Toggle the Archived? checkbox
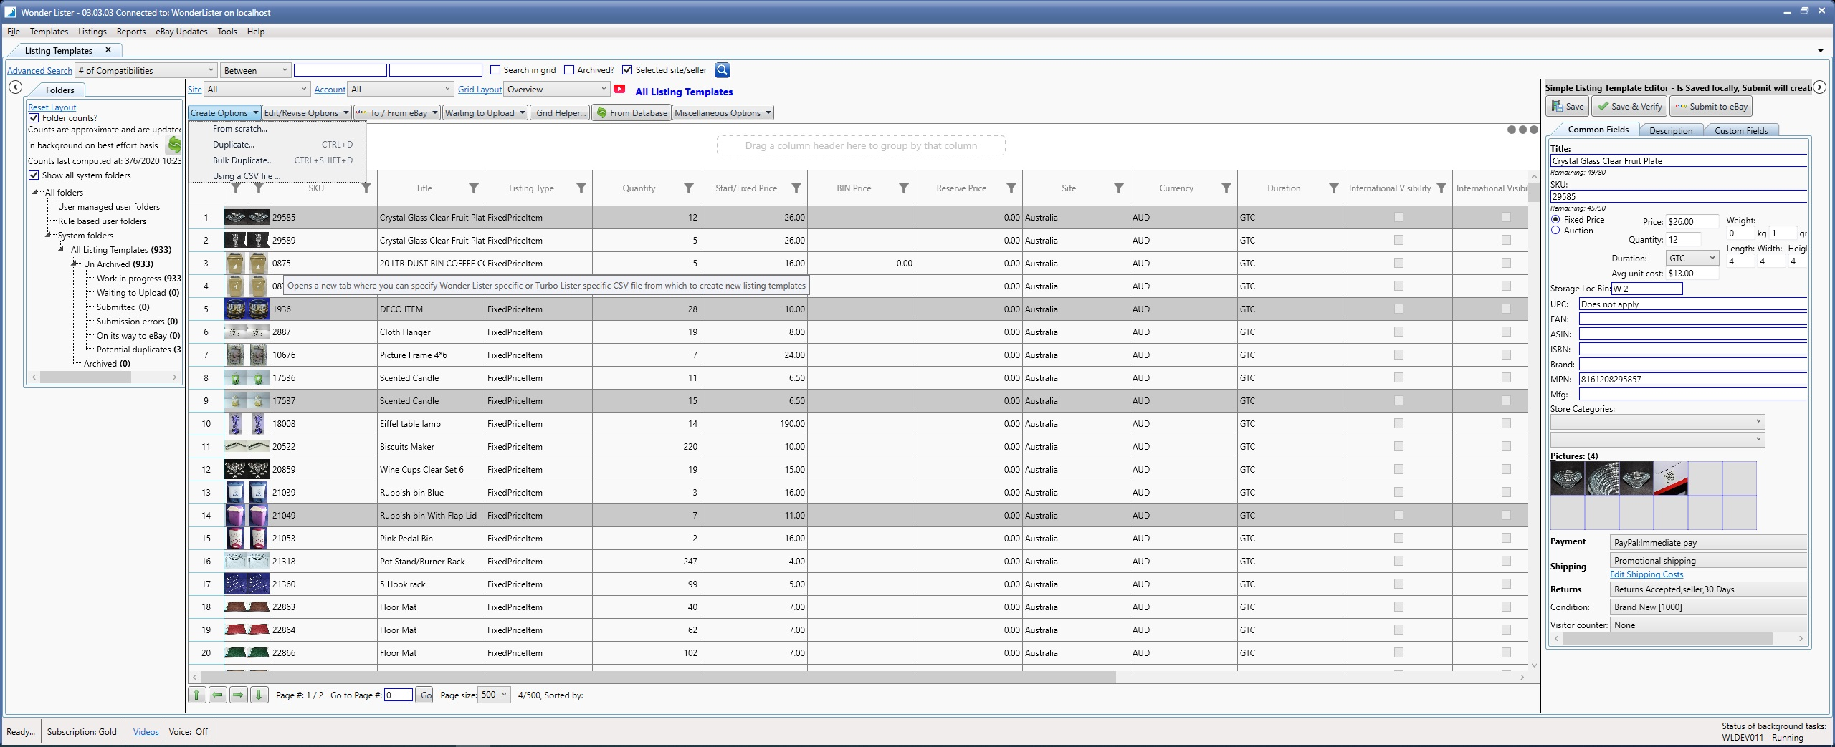Screen dimensions: 1835x747 point(569,70)
